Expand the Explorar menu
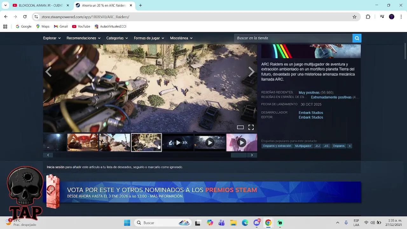This screenshot has height=229, width=407. pos(52,38)
